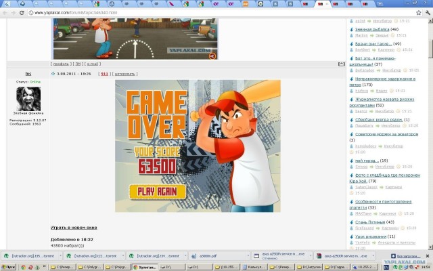Open sidebar topic 'Врачи они такие...'

coord(373,43)
